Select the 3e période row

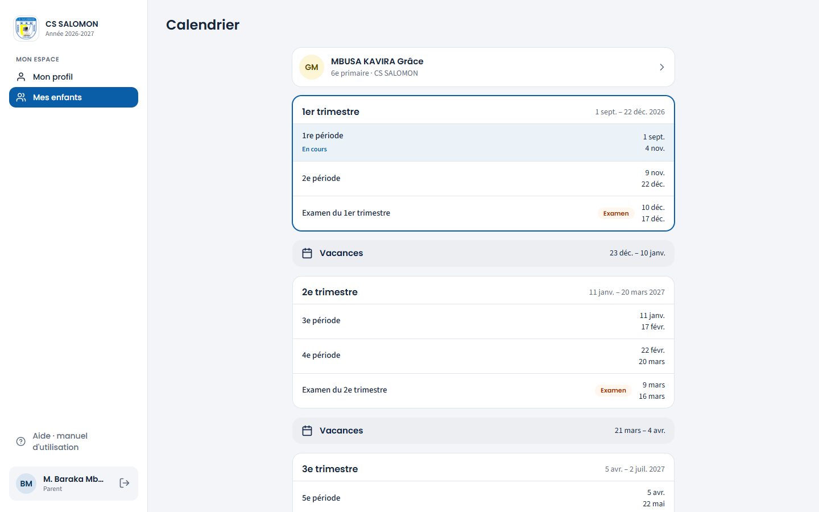pyautogui.click(x=483, y=321)
